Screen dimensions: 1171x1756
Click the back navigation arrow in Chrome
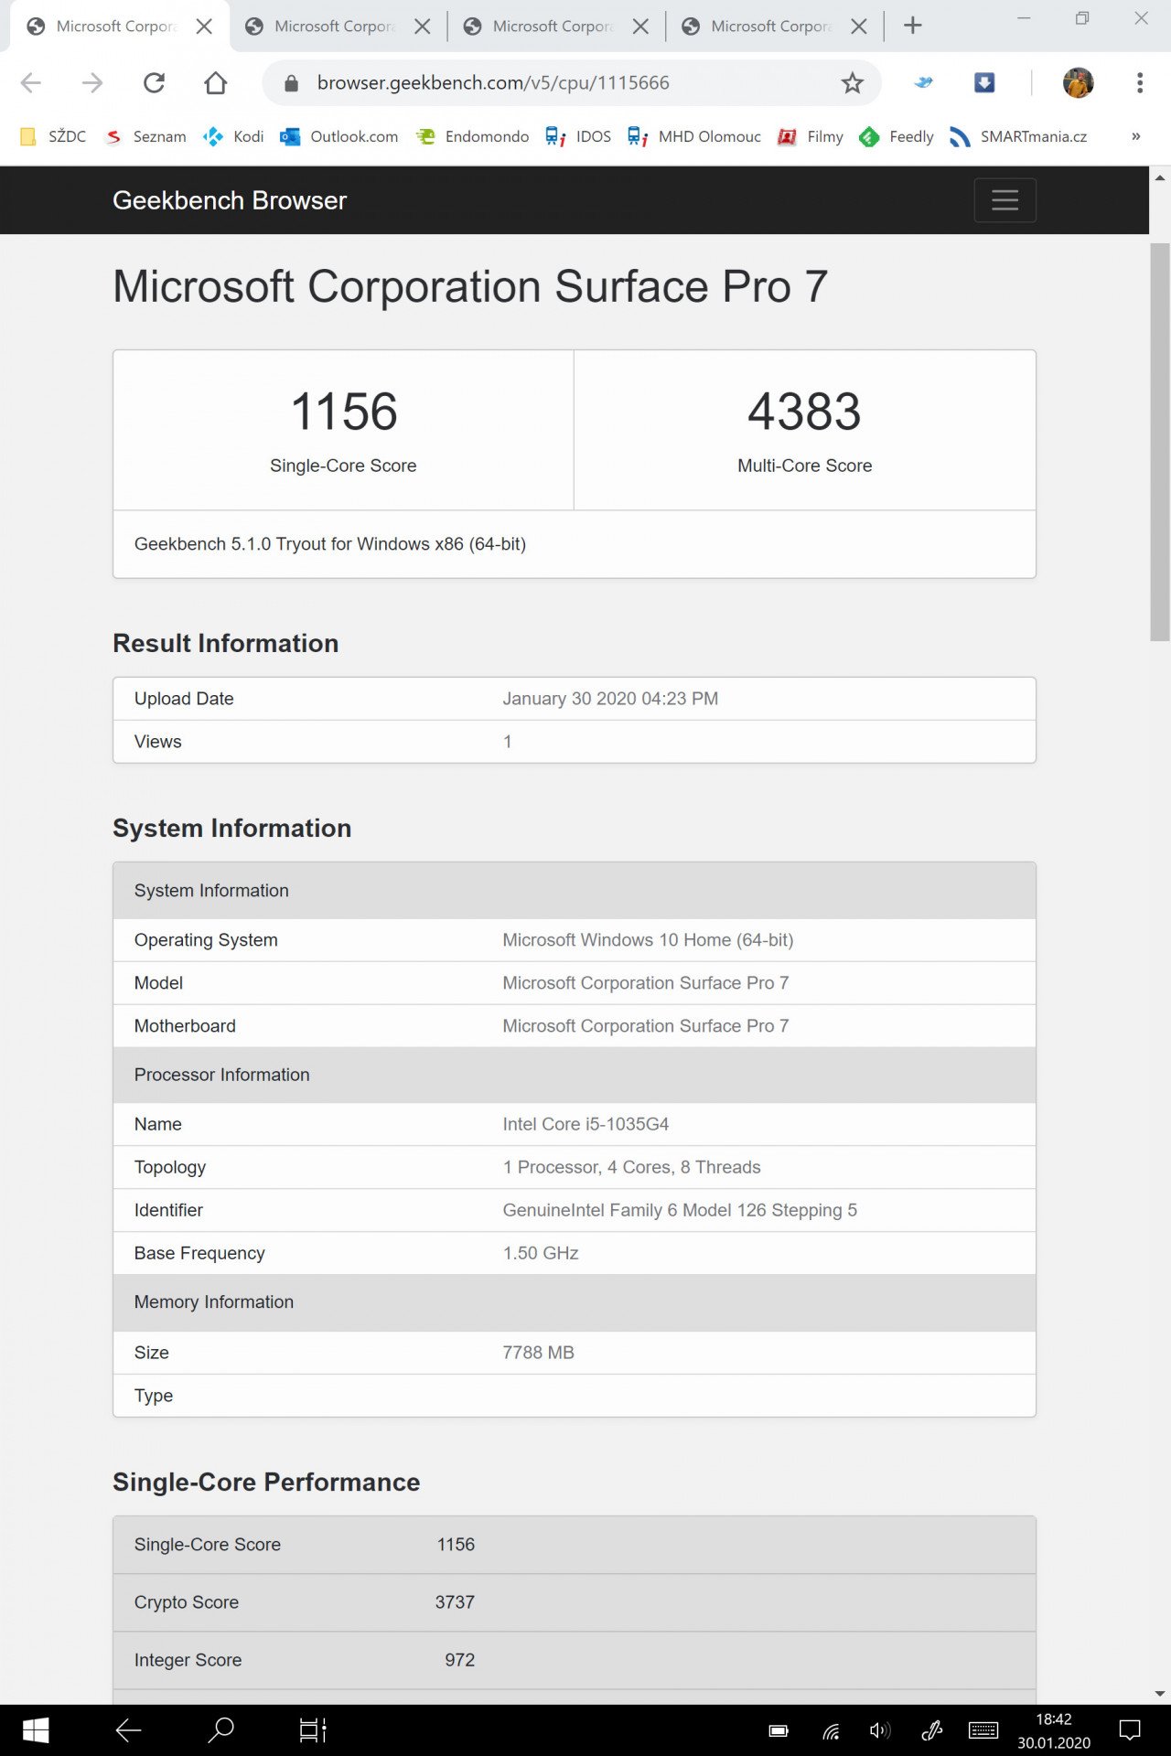pyautogui.click(x=31, y=83)
